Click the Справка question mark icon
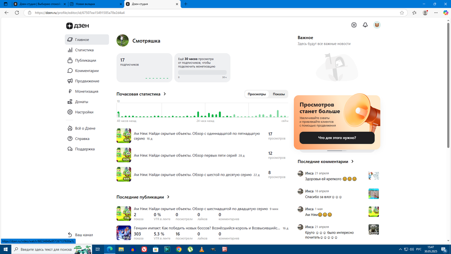The height and width of the screenshot is (254, 451). [70, 138]
